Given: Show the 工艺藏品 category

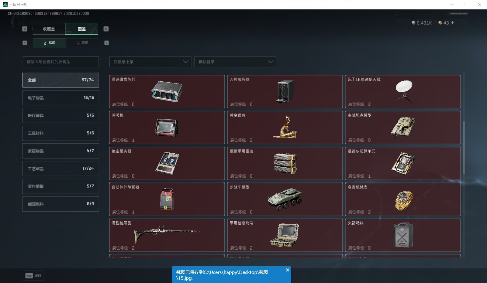Looking at the screenshot, I should point(61,169).
